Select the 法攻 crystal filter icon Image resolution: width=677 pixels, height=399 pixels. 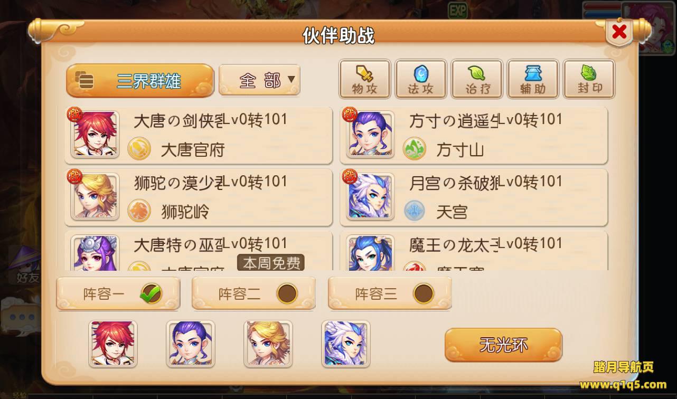pos(421,80)
